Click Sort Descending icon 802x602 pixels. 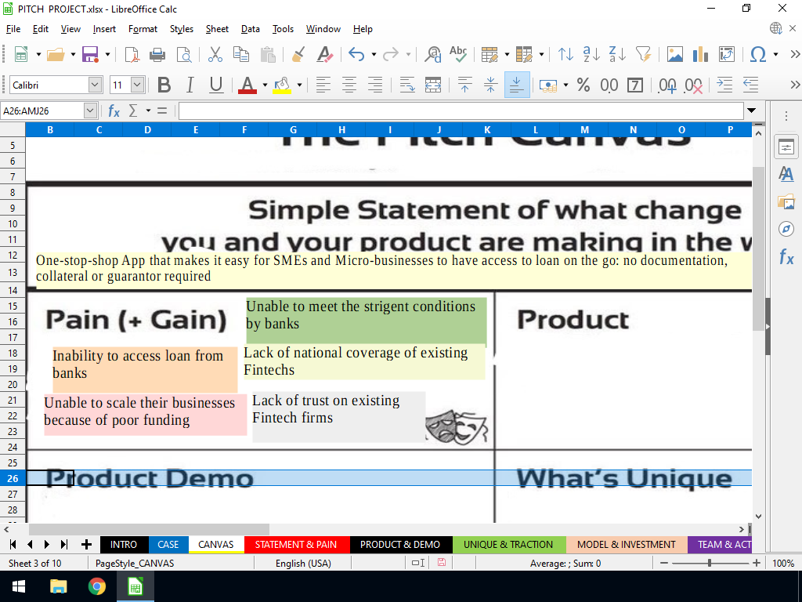point(617,54)
